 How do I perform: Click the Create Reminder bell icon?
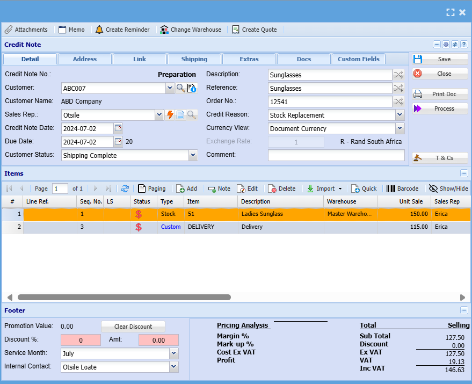[x=99, y=30]
